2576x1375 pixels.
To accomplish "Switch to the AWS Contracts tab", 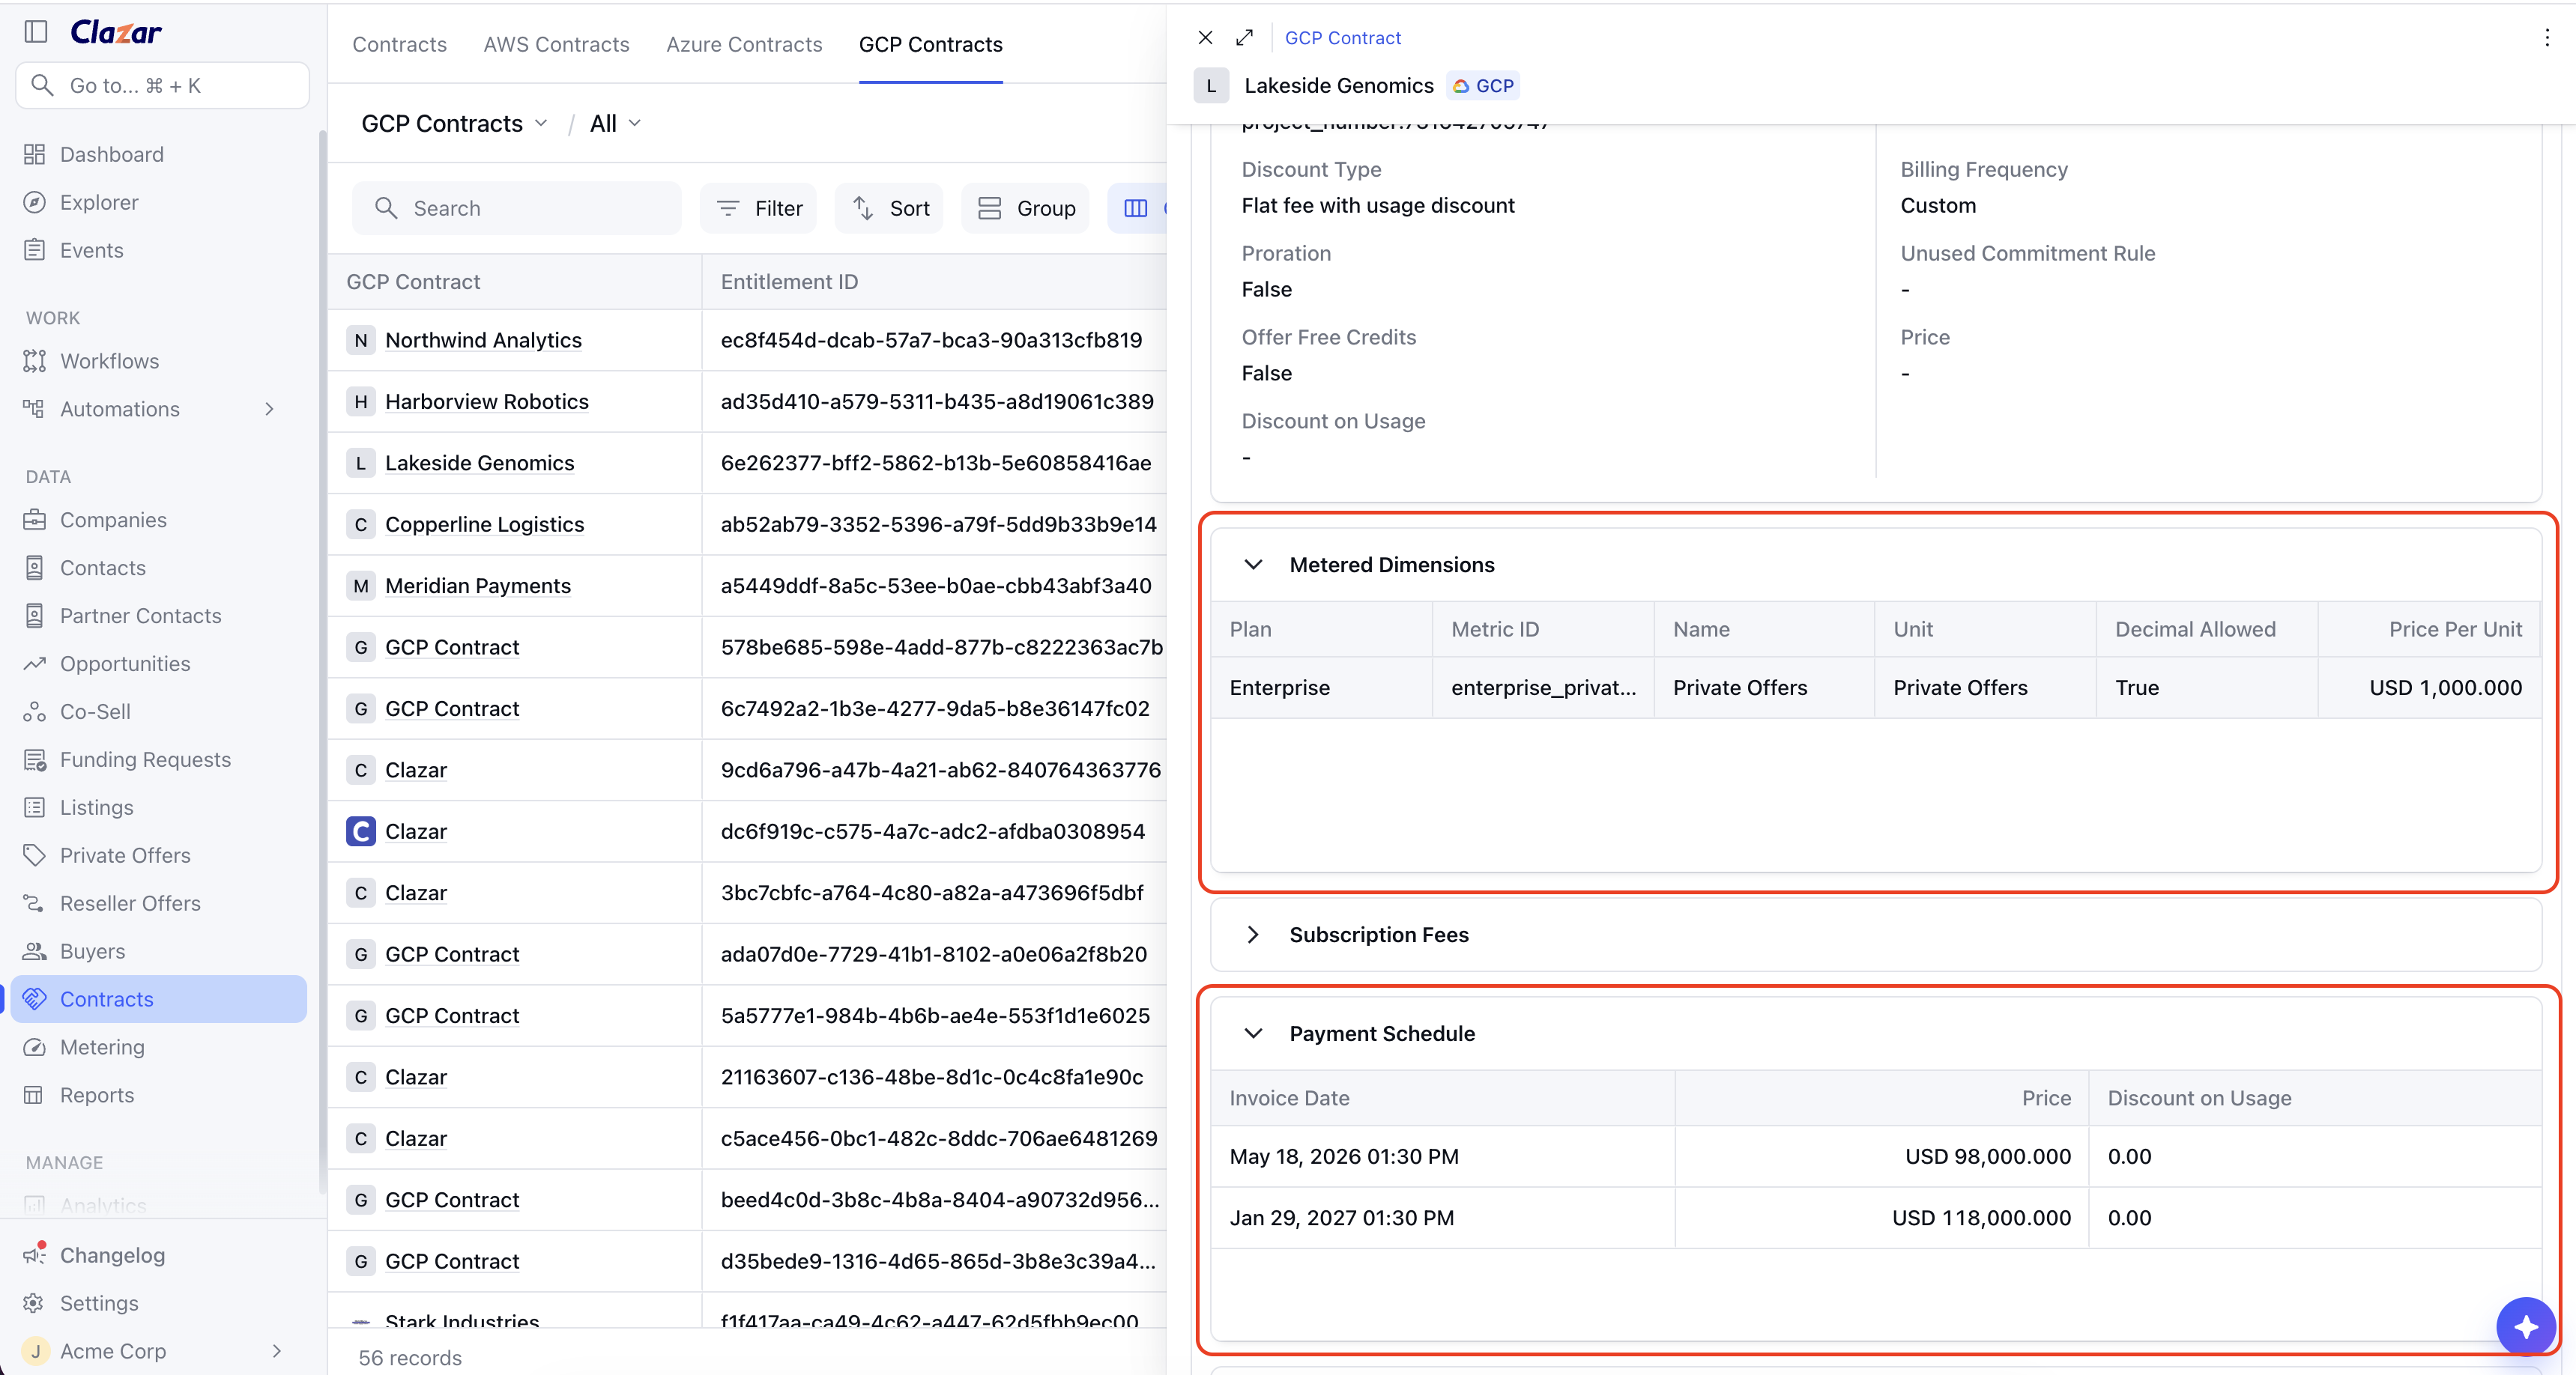I will click(556, 44).
